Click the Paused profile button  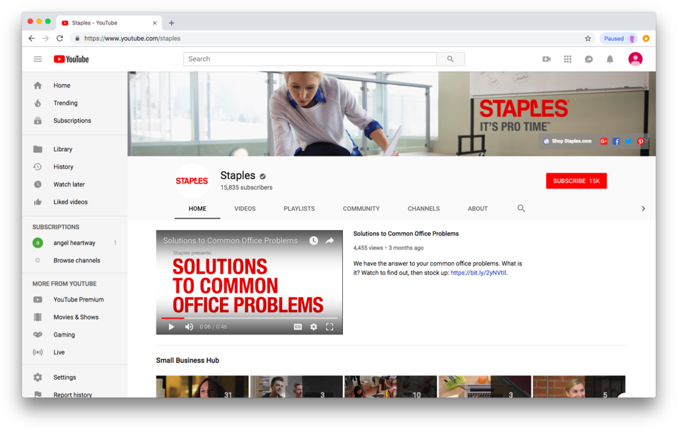[619, 38]
